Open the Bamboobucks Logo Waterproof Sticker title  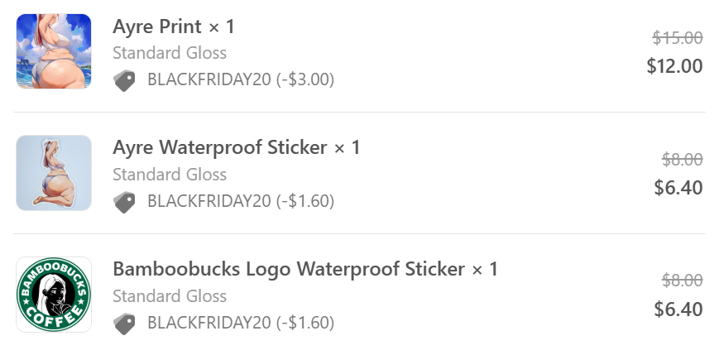(x=305, y=270)
